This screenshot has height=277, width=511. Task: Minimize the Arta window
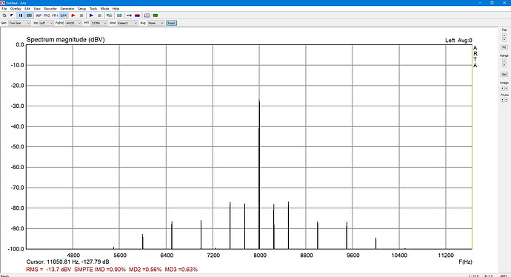click(480, 3)
